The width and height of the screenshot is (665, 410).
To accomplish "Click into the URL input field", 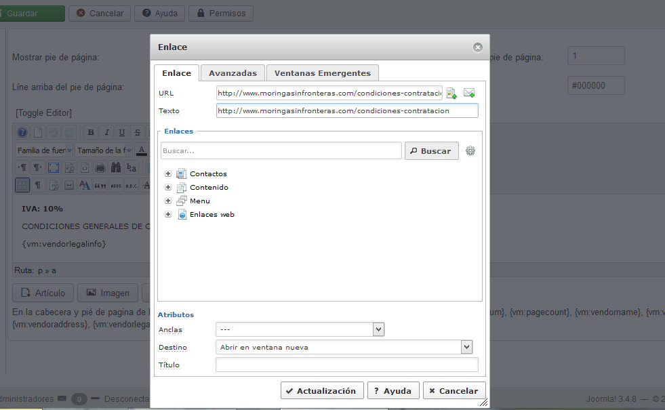I will pos(329,93).
